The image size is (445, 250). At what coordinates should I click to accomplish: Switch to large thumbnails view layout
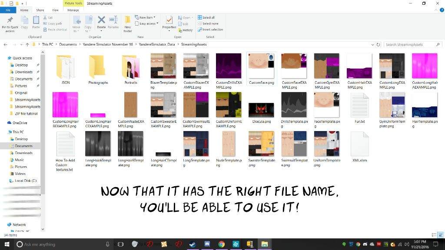tap(441, 235)
